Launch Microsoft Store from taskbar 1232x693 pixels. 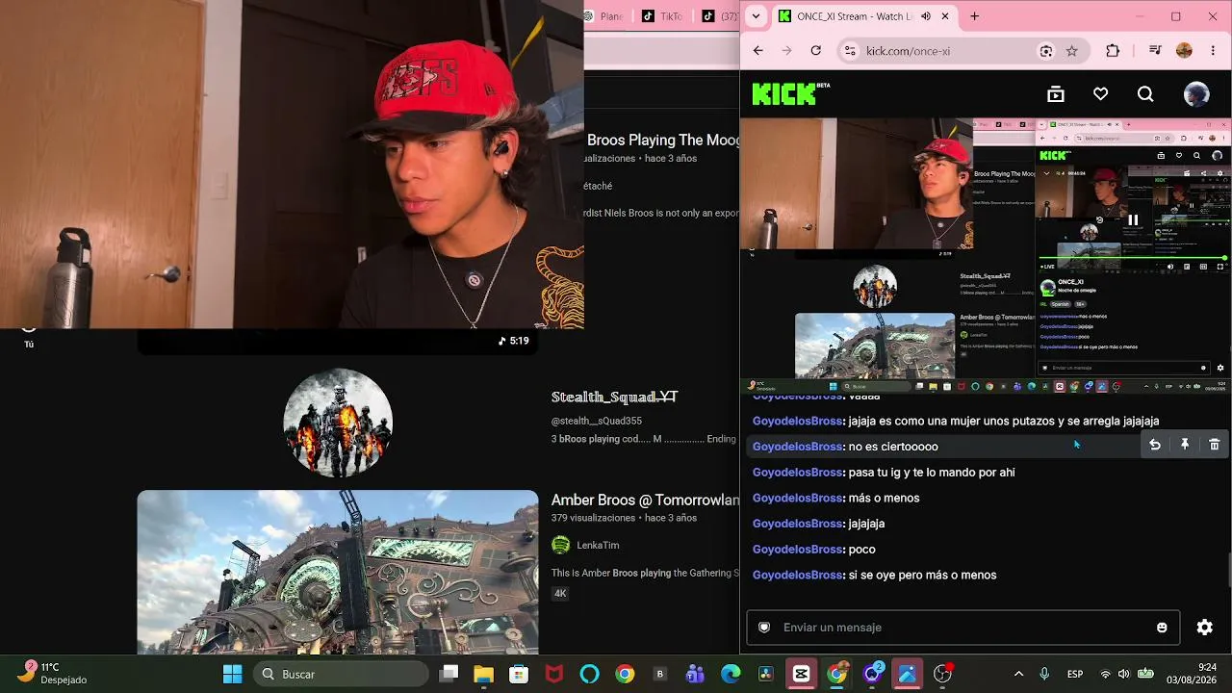click(x=519, y=674)
